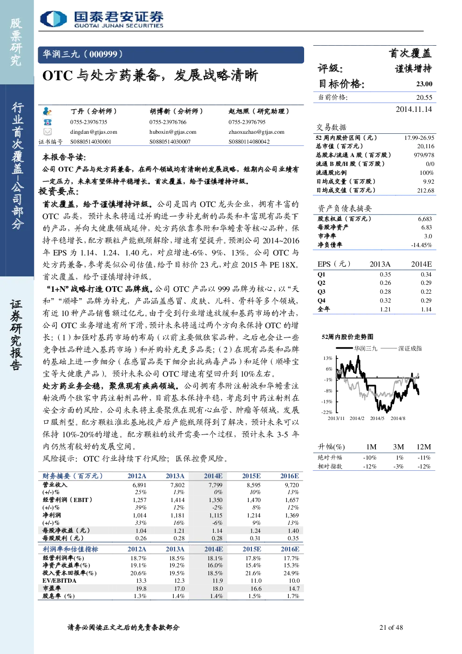
Task: Open email zhaoxuzhao@gtjas.com
Action: [256, 132]
